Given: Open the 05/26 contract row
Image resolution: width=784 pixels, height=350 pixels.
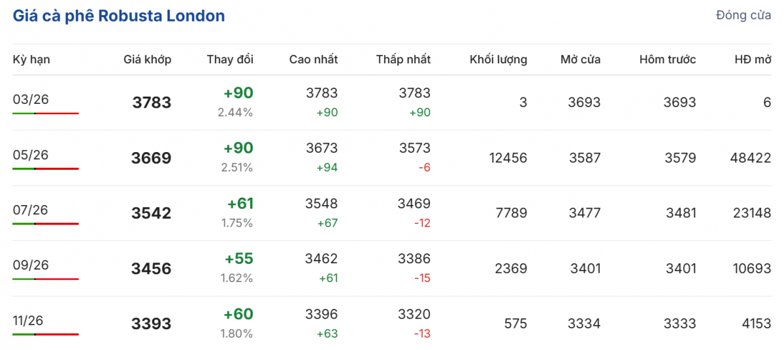Looking at the screenshot, I should coord(31,155).
